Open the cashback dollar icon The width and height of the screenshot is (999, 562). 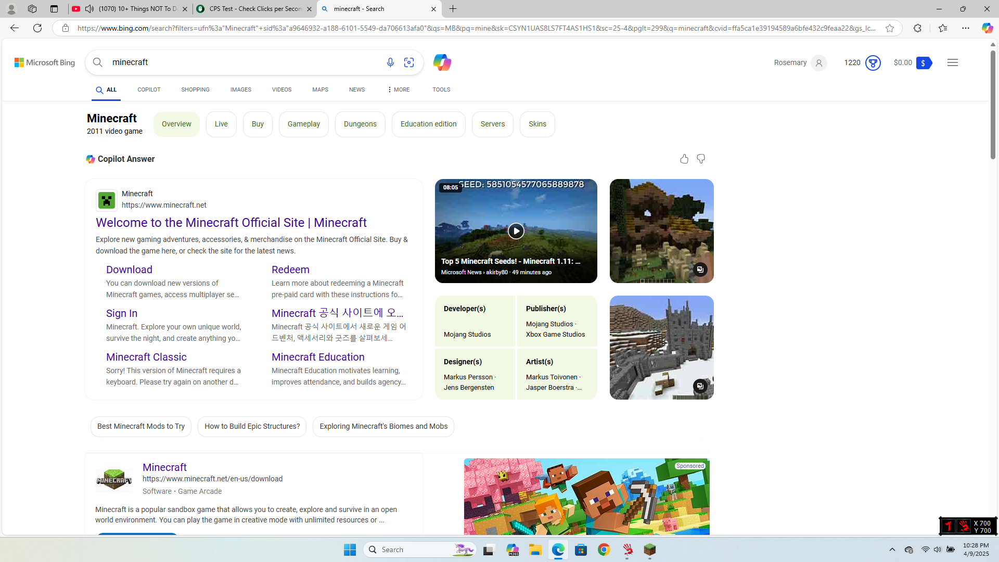pos(924,63)
